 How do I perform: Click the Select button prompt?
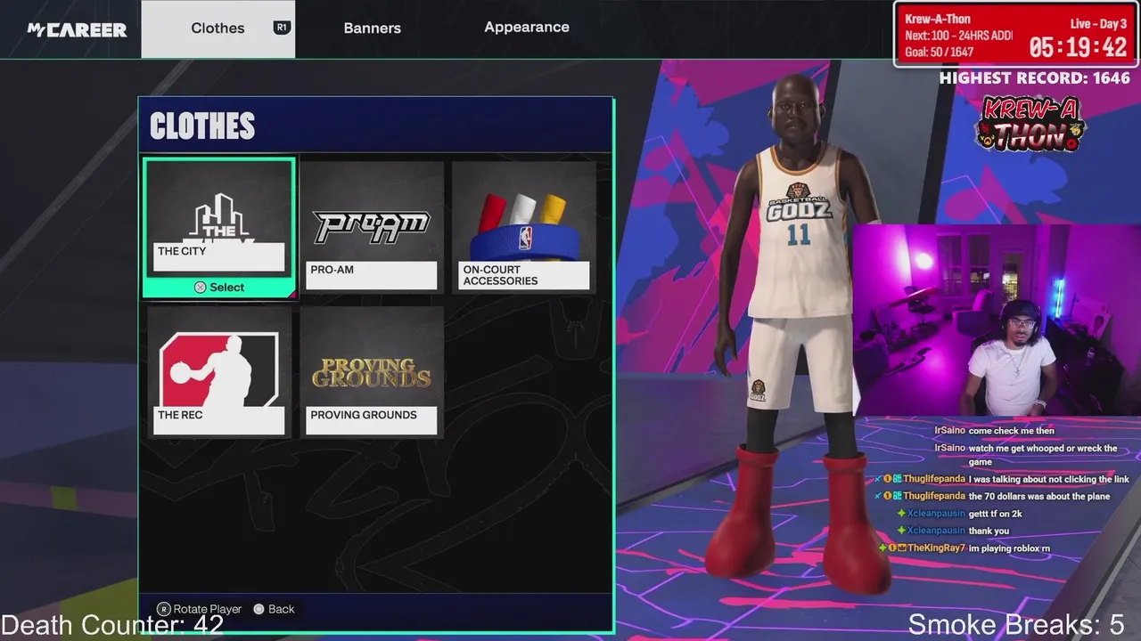coord(219,287)
